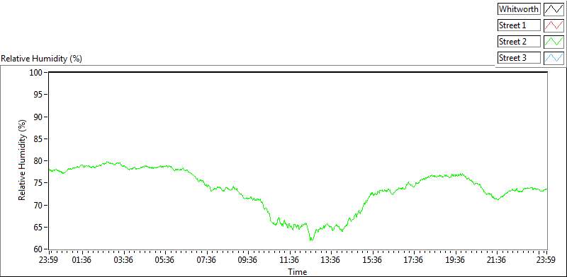
Task: Click the 80 y-axis scale value
Action: coord(39,161)
